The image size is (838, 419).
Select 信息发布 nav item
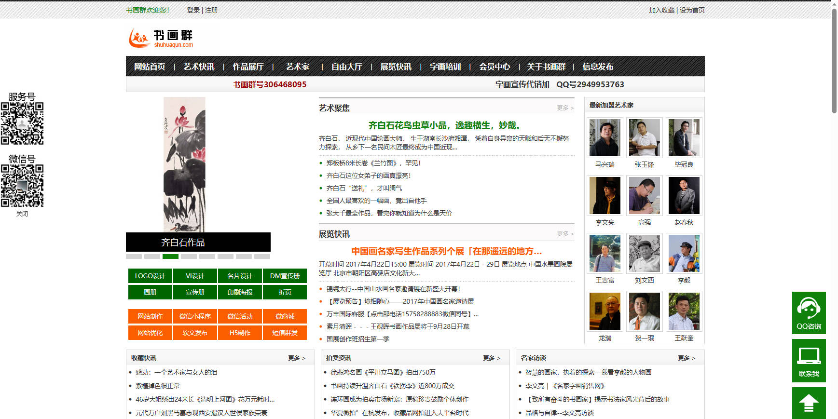pos(598,67)
